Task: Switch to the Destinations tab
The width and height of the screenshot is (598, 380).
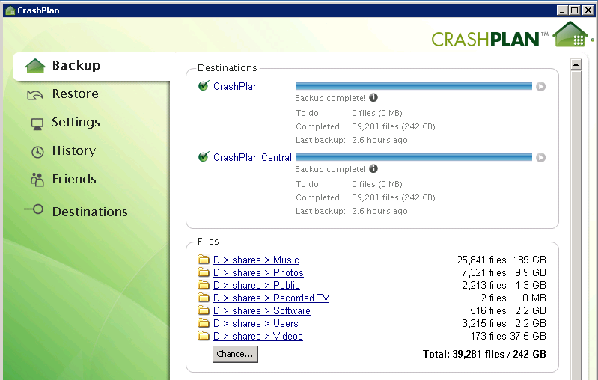Action: tap(90, 212)
